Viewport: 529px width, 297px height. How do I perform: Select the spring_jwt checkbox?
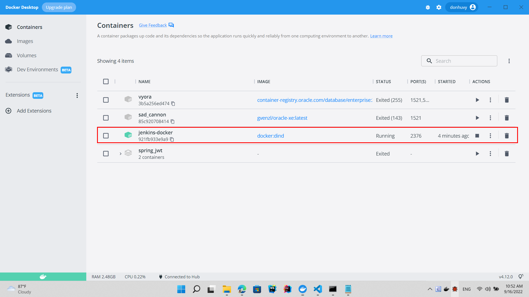tap(106, 154)
